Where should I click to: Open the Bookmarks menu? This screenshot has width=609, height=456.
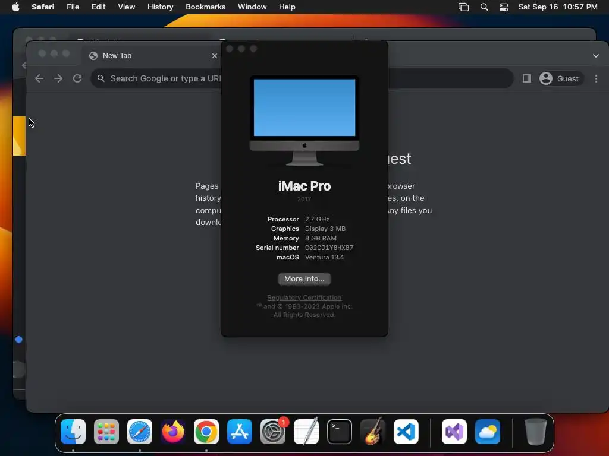point(205,7)
